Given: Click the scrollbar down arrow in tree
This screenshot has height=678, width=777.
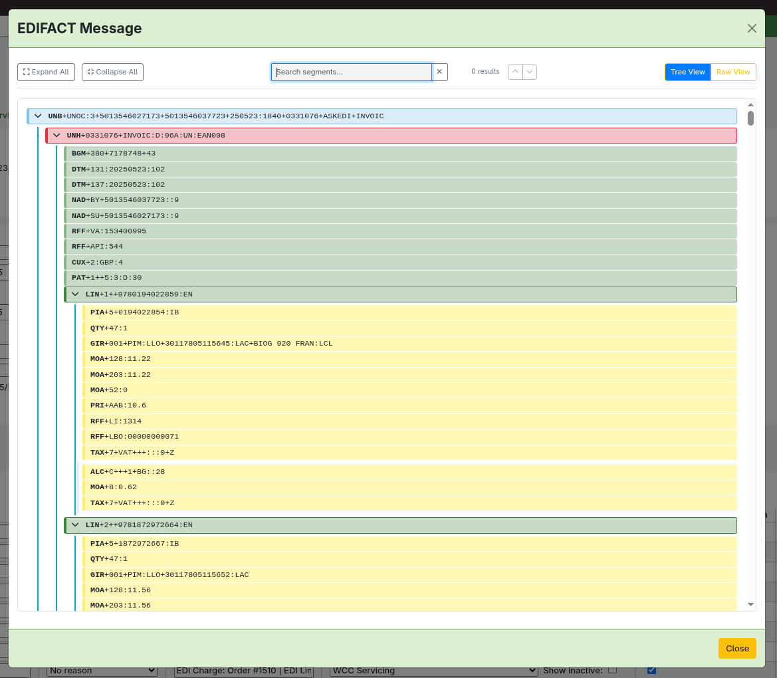Looking at the screenshot, I should pos(751,604).
